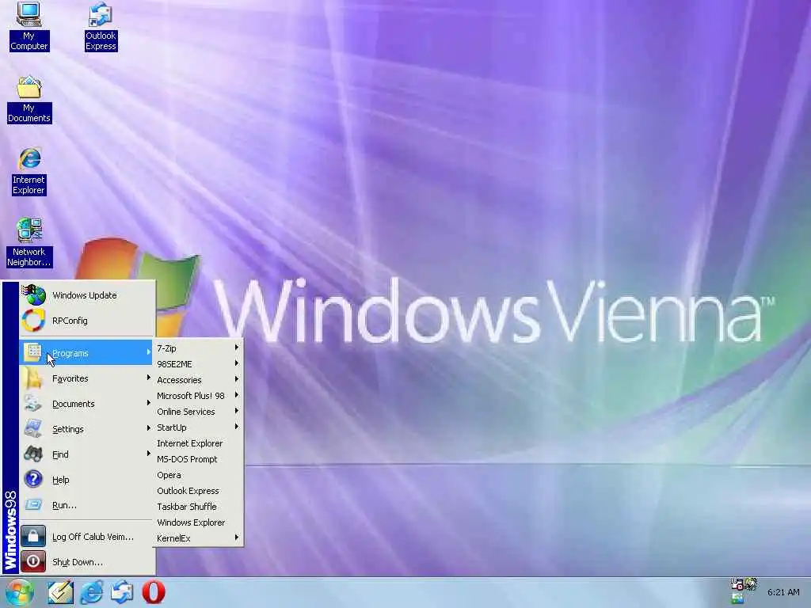
Task: Select the Internet Explorer desktop icon
Action: pos(29,171)
